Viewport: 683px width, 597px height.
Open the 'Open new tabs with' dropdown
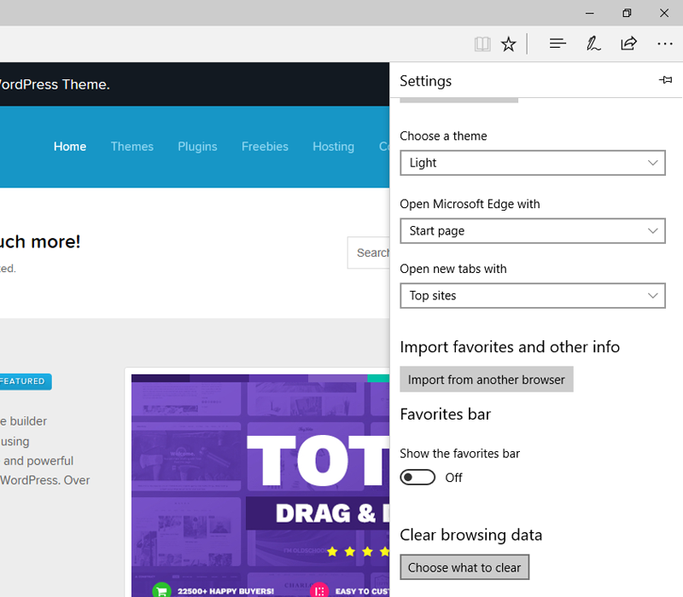(533, 296)
